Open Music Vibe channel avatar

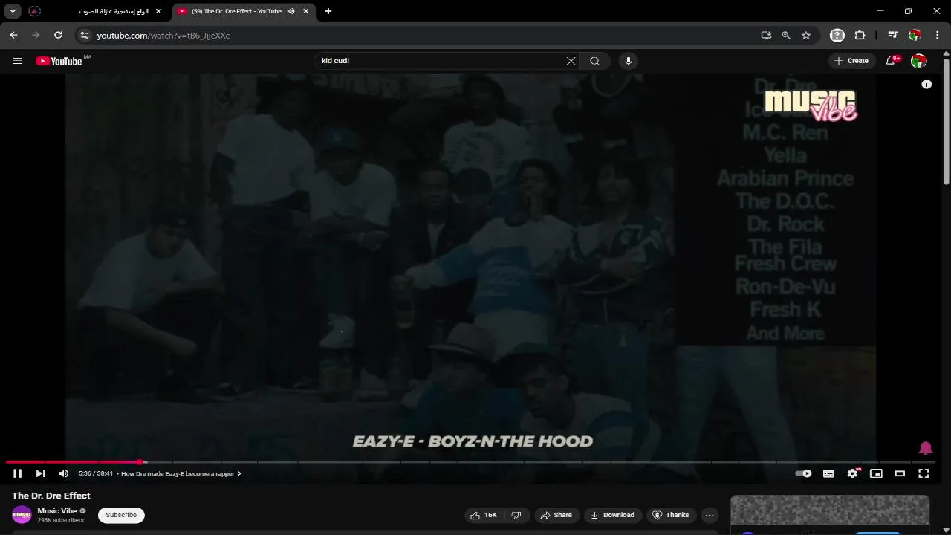click(x=22, y=515)
